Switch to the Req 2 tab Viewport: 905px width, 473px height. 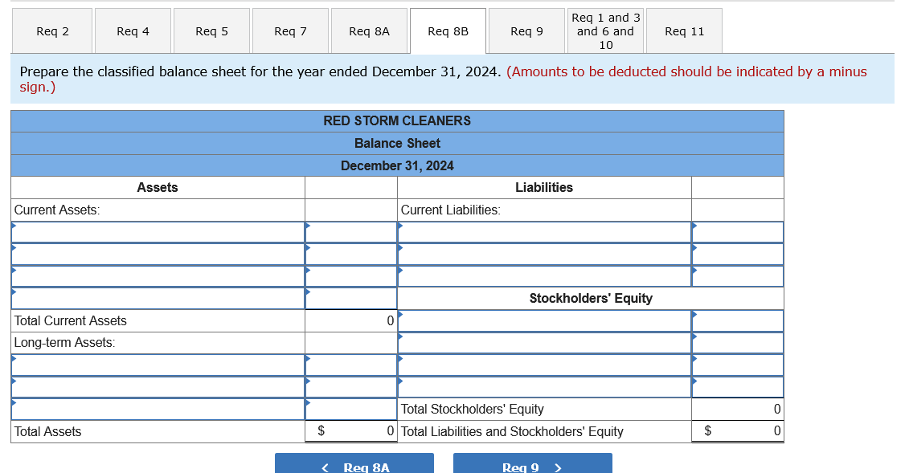pos(51,31)
